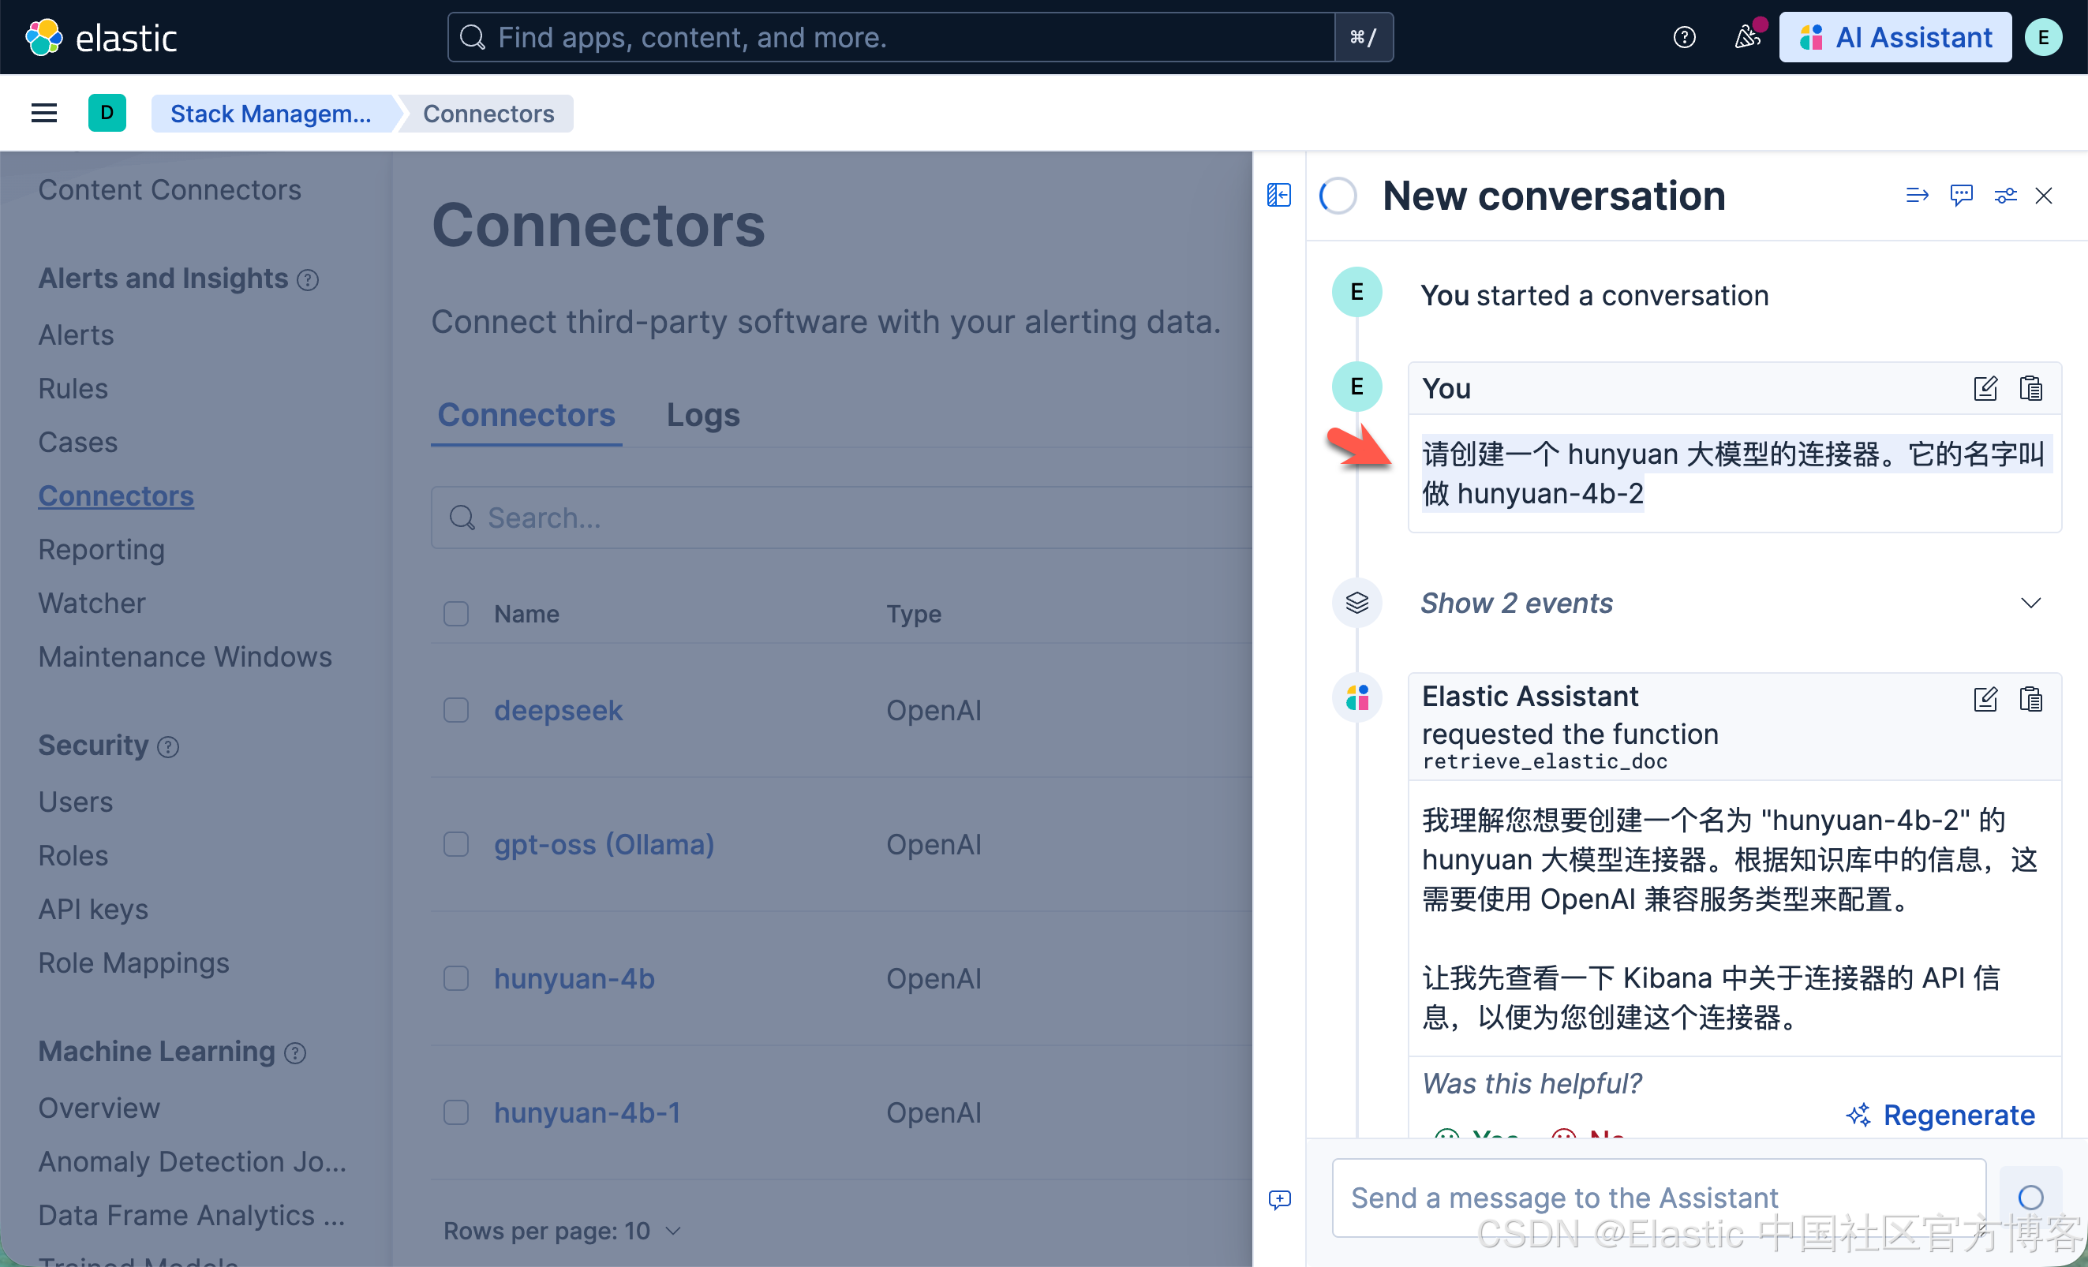Click the Send a message input field
The width and height of the screenshot is (2088, 1267).
click(x=1657, y=1198)
